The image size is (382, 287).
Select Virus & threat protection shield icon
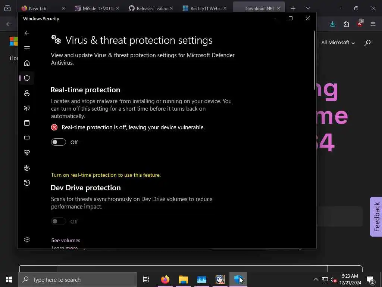click(27, 78)
